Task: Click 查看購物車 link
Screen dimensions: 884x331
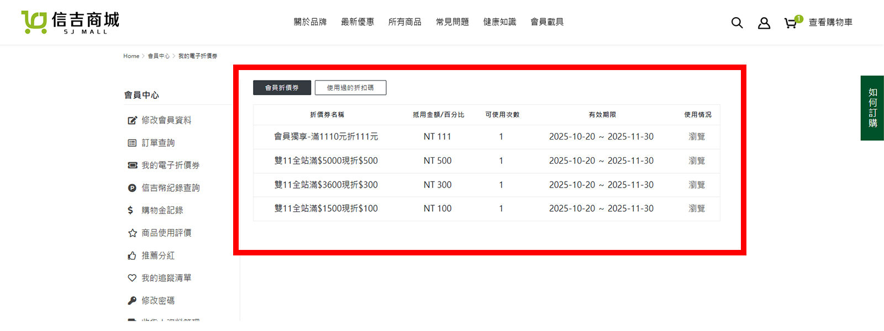Action: [830, 23]
